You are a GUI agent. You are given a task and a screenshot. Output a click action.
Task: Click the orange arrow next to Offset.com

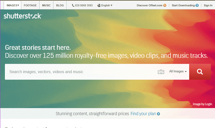pyautogui.click(x=165, y=5)
